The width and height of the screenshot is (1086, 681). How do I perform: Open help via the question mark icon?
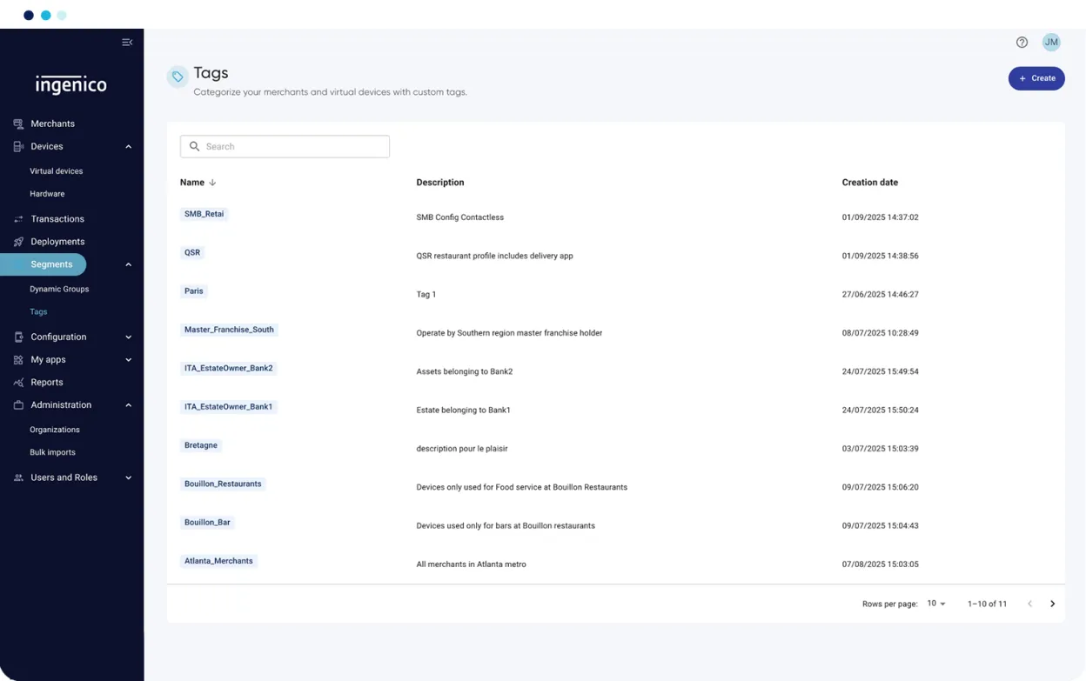1022,43
